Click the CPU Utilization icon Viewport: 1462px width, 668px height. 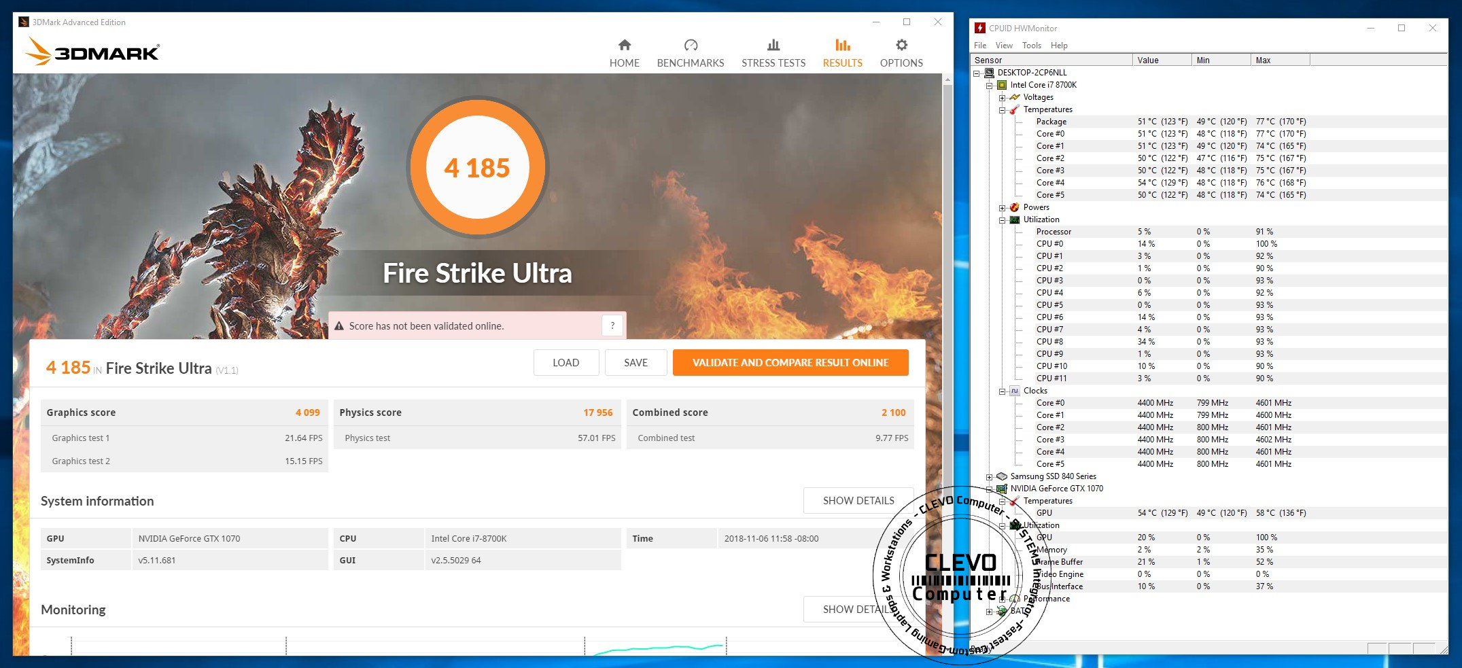(1014, 219)
